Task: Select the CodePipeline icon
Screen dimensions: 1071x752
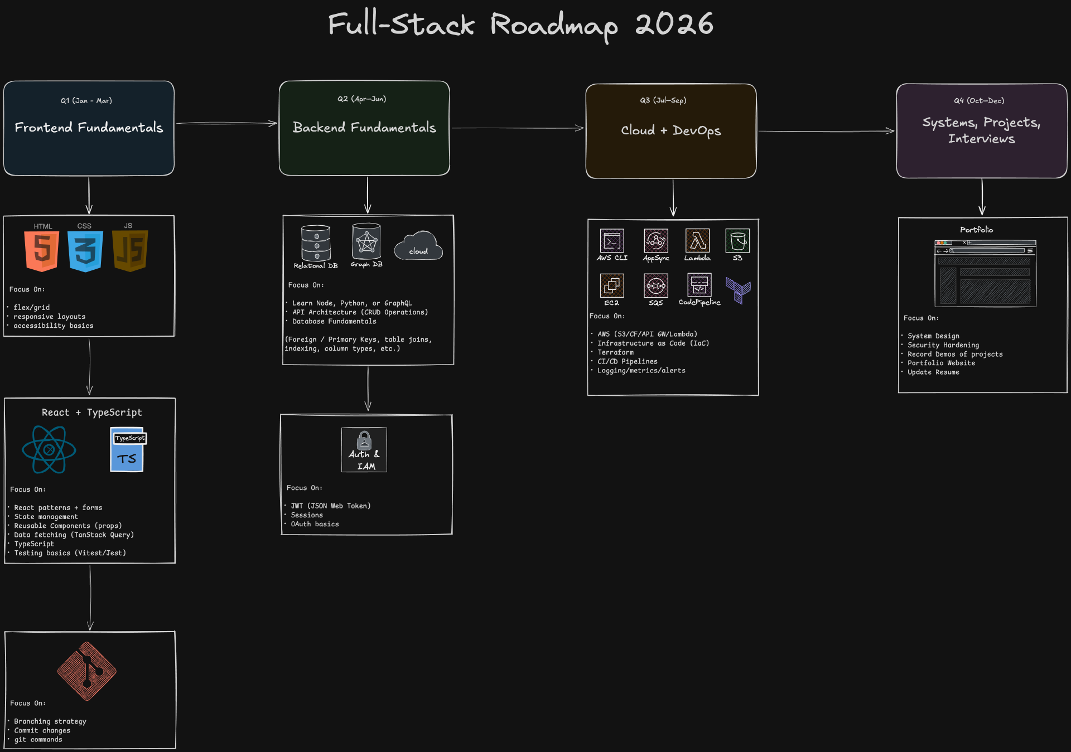Action: pos(699,285)
